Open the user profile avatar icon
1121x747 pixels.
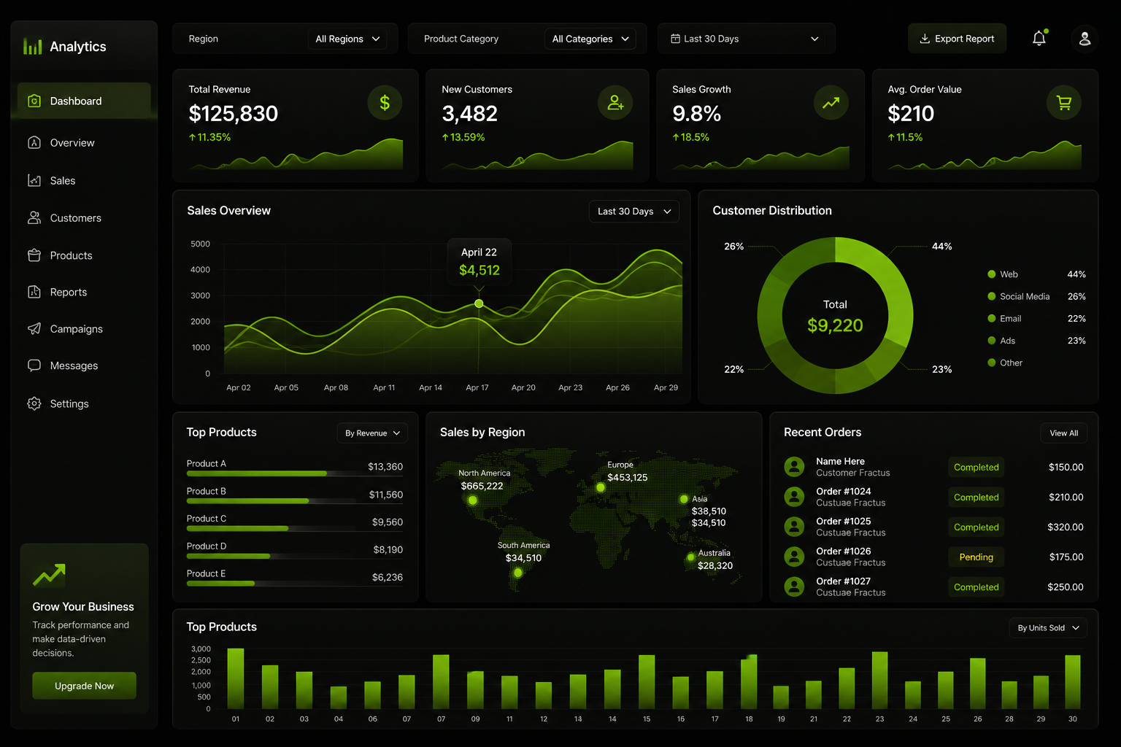(1085, 39)
